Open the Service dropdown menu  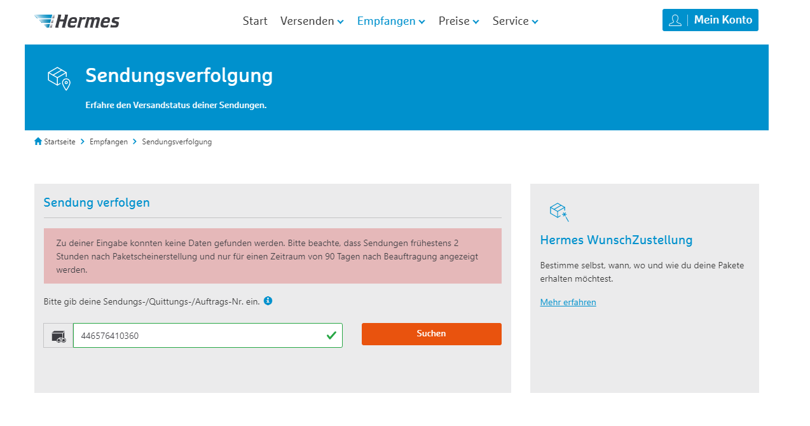[x=515, y=21]
